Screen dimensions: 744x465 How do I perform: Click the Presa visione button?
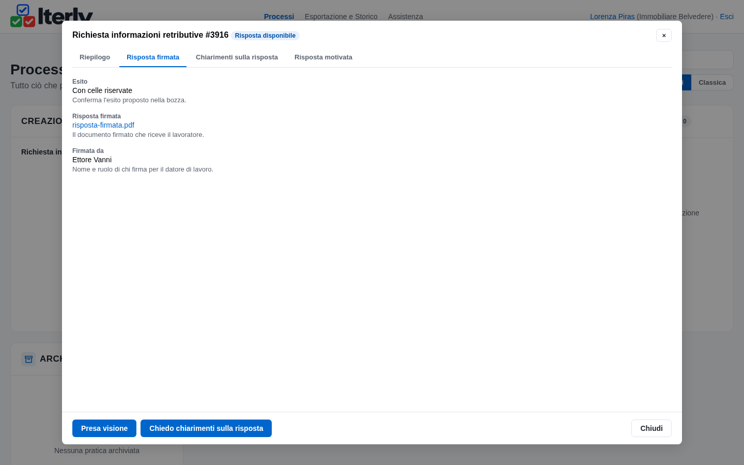tap(104, 428)
